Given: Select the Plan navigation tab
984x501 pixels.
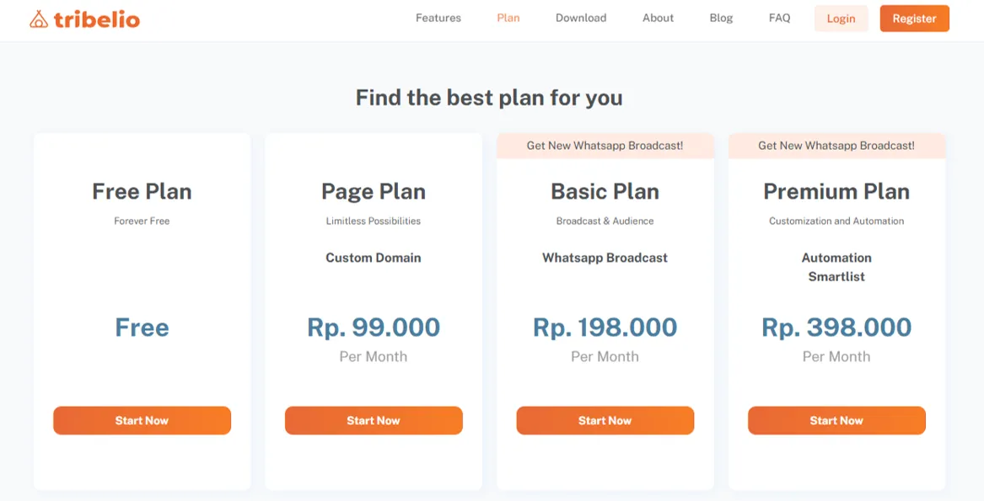Looking at the screenshot, I should pyautogui.click(x=508, y=19).
